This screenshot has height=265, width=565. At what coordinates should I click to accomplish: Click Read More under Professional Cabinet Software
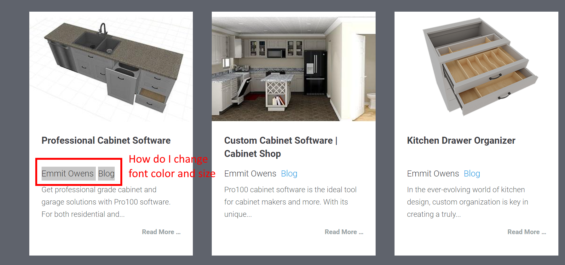pyautogui.click(x=161, y=232)
